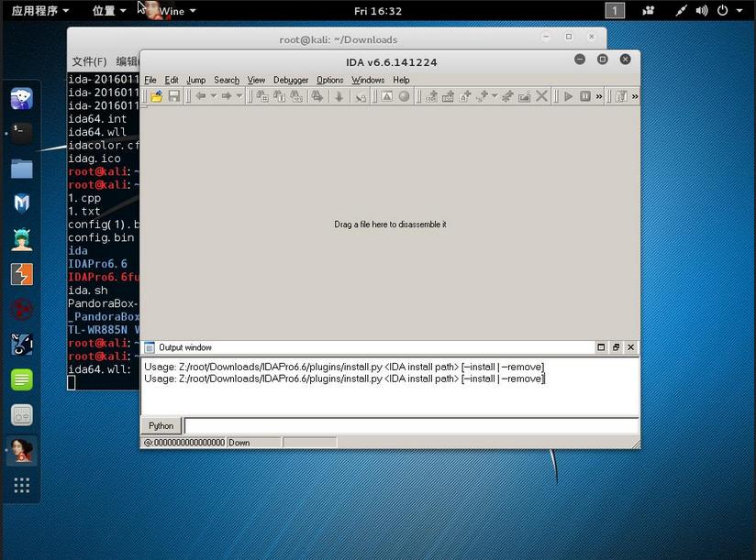Maximize the Output window panel
This screenshot has width=756, height=560.
(x=601, y=347)
